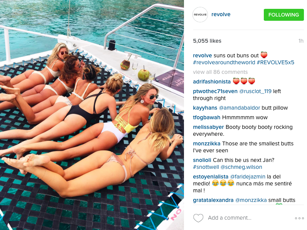The height and width of the screenshot is (230, 307).
Task: Open the #revolvearoundtheworld hashtag
Action: point(224,62)
